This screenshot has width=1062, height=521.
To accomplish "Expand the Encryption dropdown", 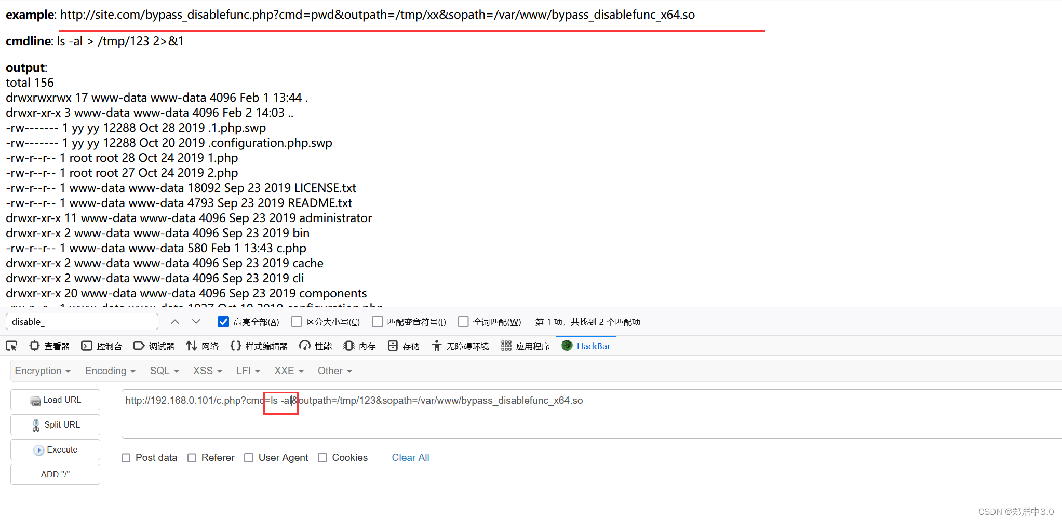I will (43, 371).
